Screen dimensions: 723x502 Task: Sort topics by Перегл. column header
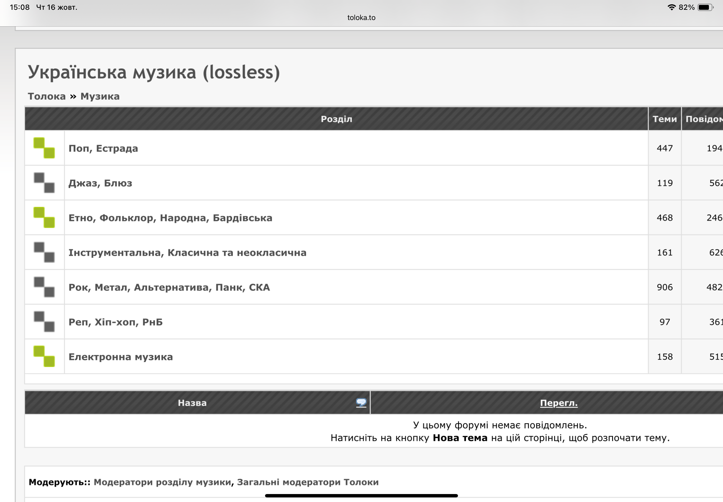[x=559, y=403]
